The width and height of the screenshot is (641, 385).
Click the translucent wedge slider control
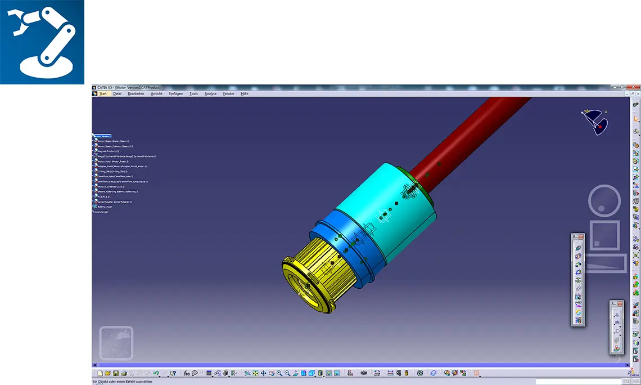click(606, 263)
